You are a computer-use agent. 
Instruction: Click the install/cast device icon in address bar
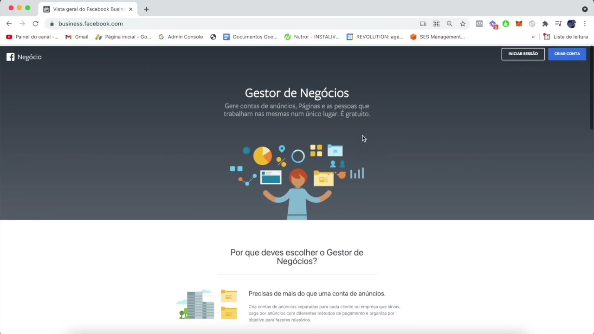pyautogui.click(x=423, y=24)
